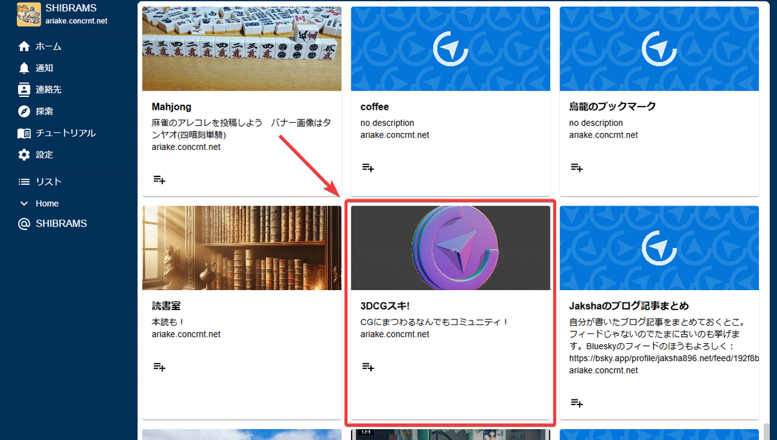Open リスト section label
The height and width of the screenshot is (440, 777).
pos(49,182)
